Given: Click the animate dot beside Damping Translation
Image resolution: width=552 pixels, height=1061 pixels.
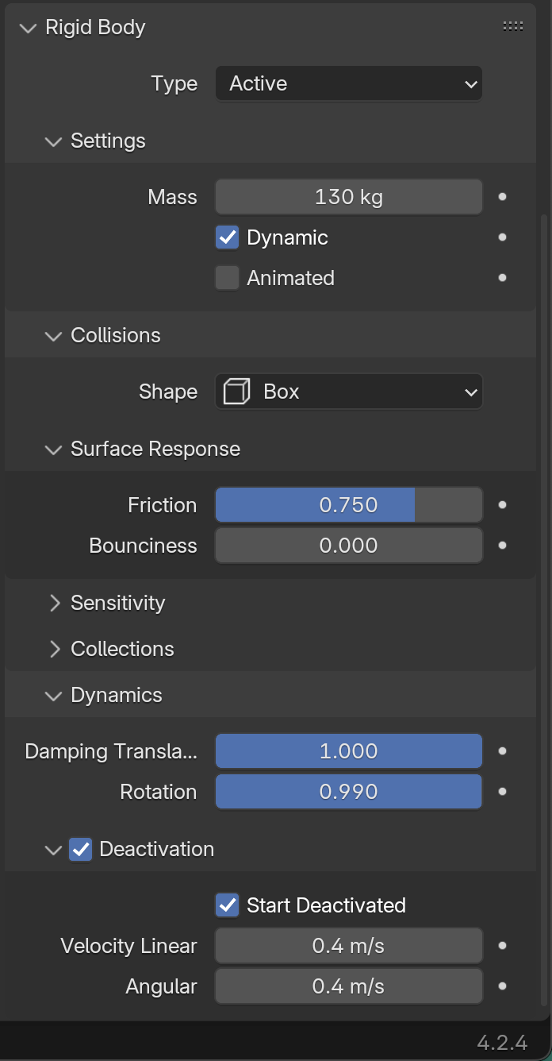Looking at the screenshot, I should click(x=502, y=751).
